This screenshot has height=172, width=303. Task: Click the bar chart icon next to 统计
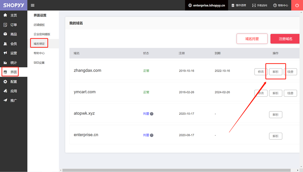(5, 63)
